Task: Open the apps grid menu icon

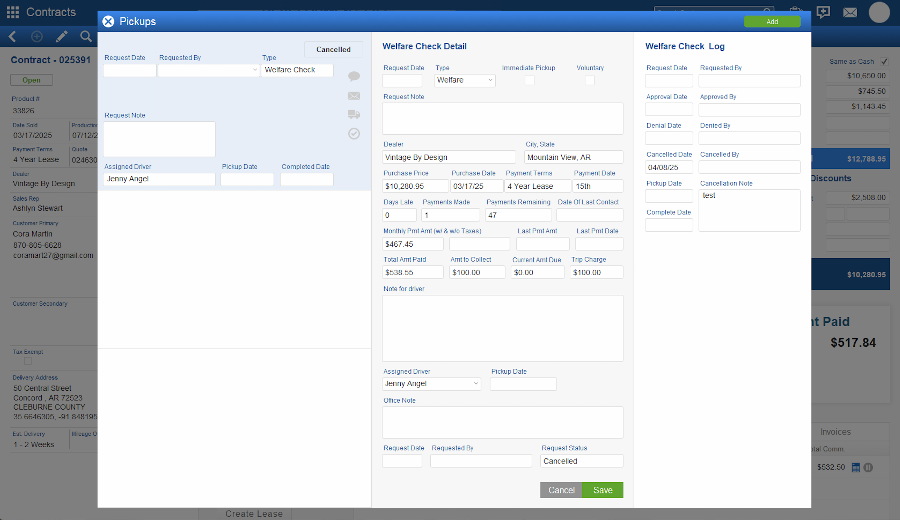Action: coord(13,12)
